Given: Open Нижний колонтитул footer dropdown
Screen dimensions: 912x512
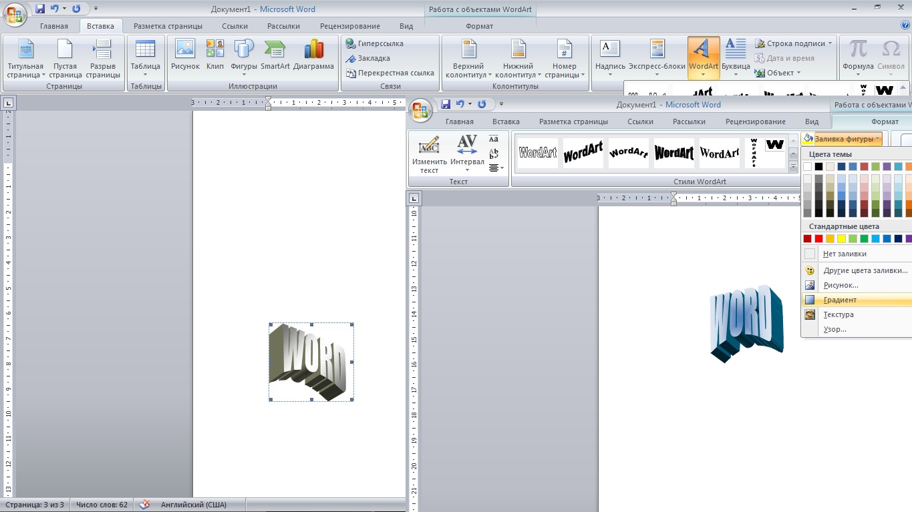Looking at the screenshot, I should pos(518,59).
